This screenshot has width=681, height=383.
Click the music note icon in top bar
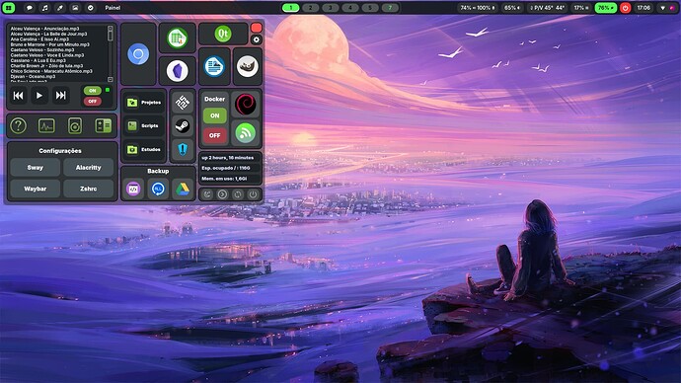coord(44,8)
